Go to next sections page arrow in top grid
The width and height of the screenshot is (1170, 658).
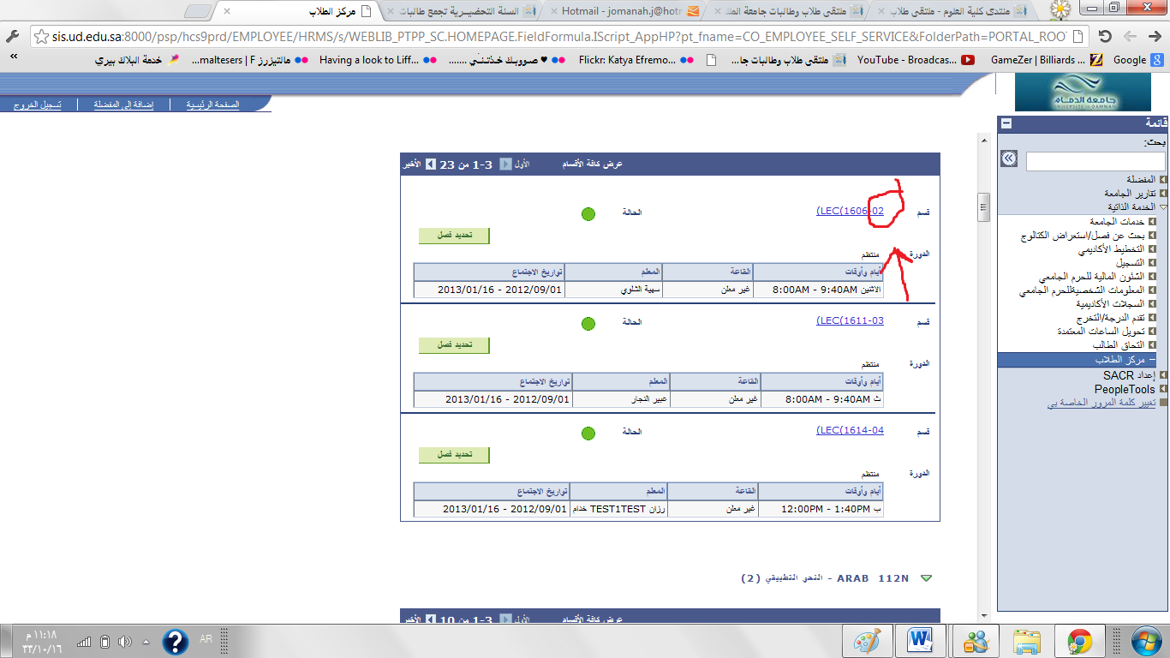[431, 164]
